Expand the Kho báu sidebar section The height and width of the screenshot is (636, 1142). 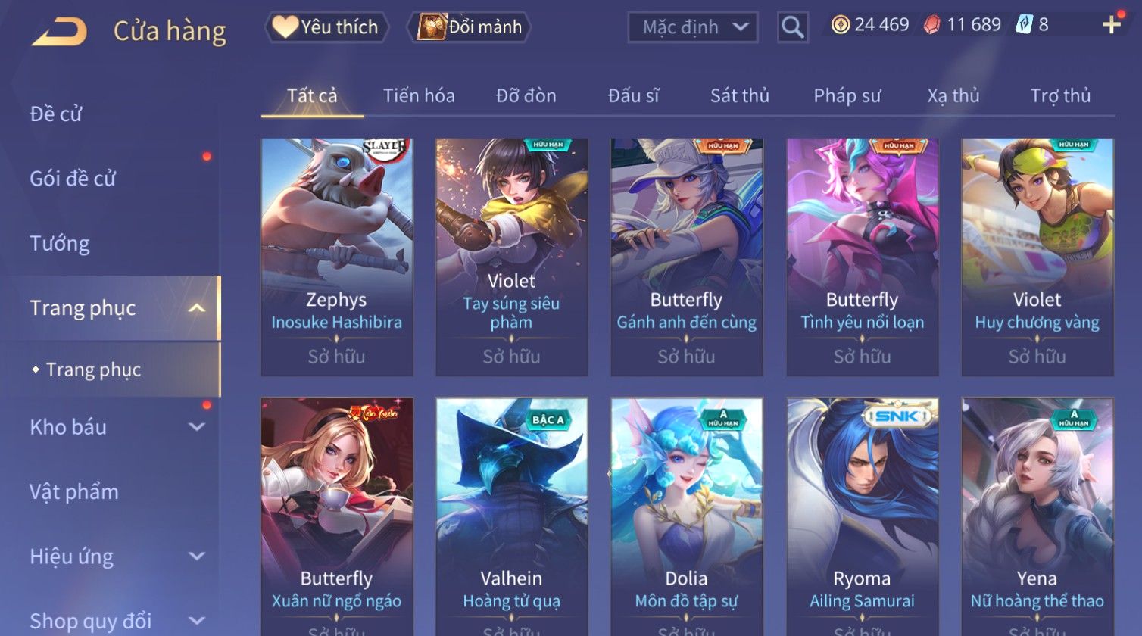pyautogui.click(x=197, y=427)
